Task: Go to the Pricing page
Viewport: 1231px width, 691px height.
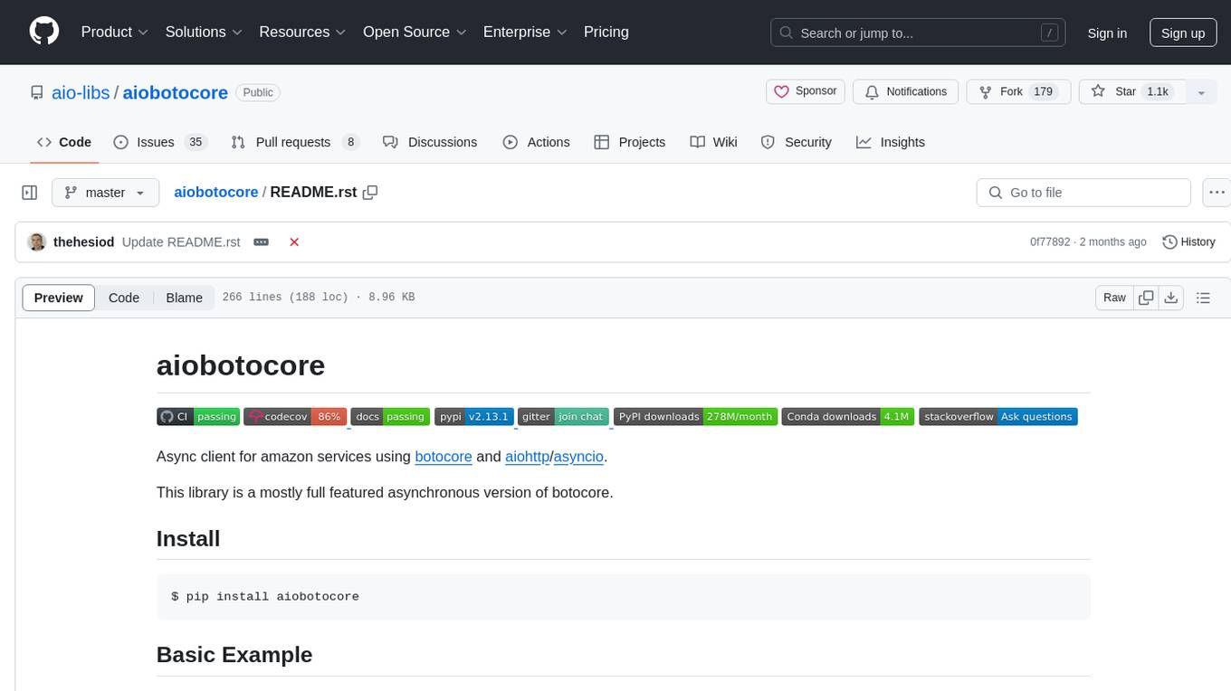Action: point(606,32)
